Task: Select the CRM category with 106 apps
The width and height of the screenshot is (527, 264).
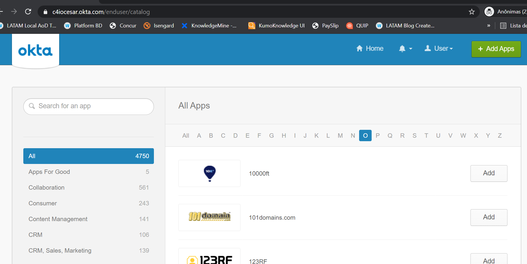Action: pyautogui.click(x=89, y=235)
